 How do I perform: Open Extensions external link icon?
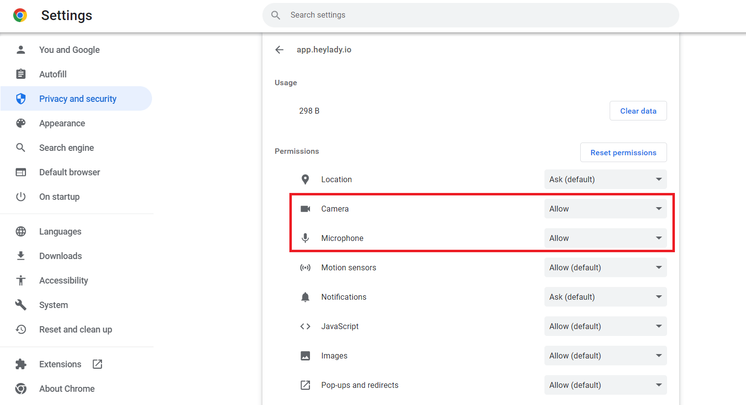(x=98, y=364)
